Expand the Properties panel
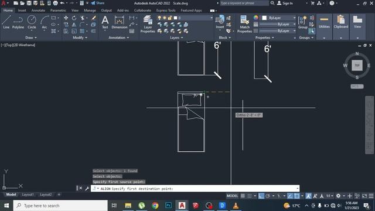375x211 pixels. [x=264, y=38]
